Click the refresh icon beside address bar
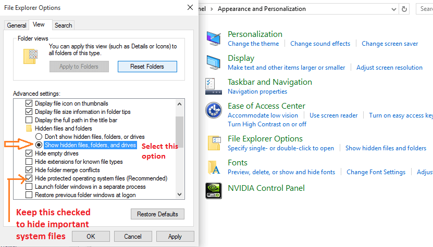The width and height of the screenshot is (433, 247). 404,9
